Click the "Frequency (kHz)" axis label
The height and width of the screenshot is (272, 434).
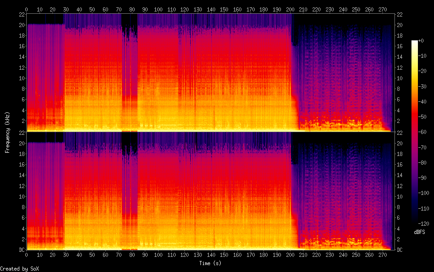tap(7, 132)
